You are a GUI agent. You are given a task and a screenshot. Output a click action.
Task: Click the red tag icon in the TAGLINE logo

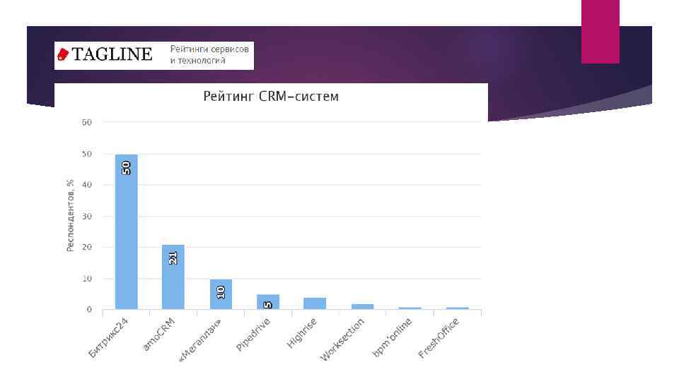coord(63,54)
